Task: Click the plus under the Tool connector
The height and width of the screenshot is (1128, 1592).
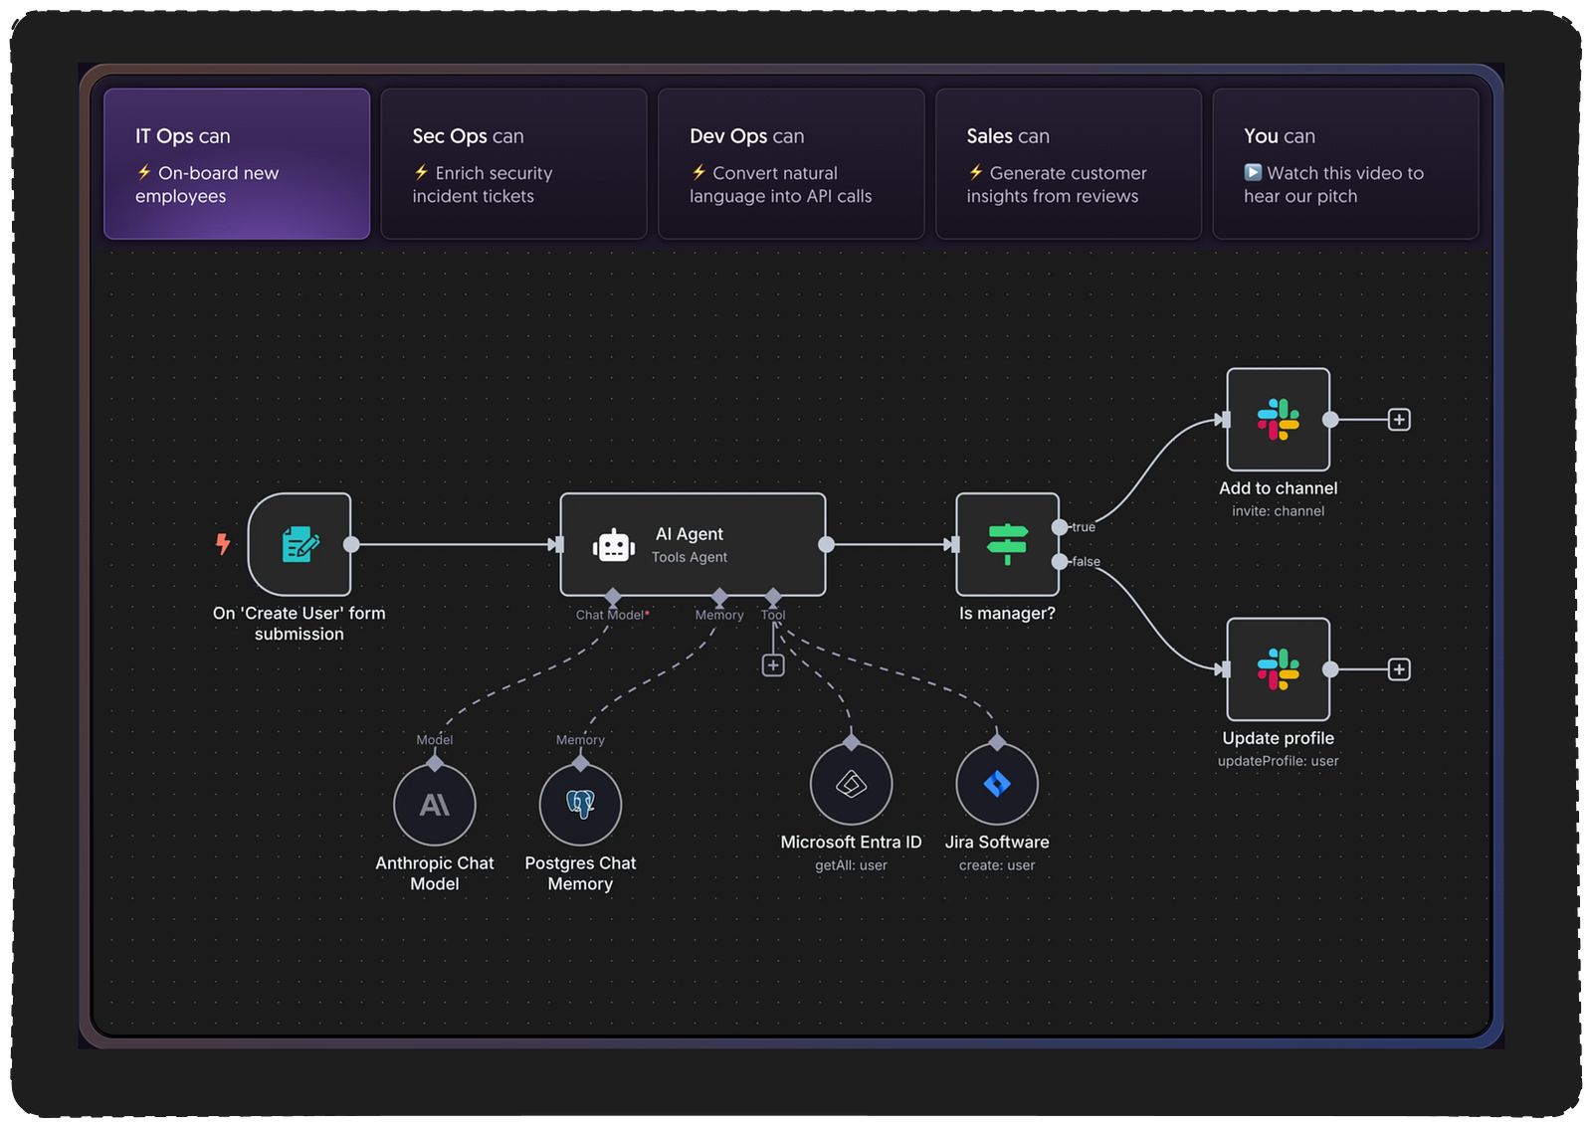Action: click(x=773, y=663)
